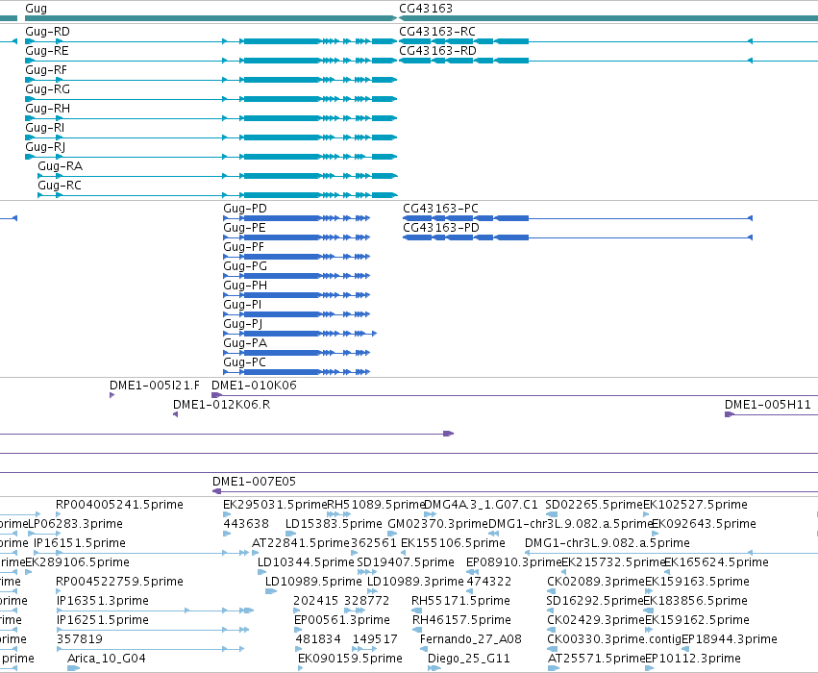Select the Gug-PF protein label

243,247
